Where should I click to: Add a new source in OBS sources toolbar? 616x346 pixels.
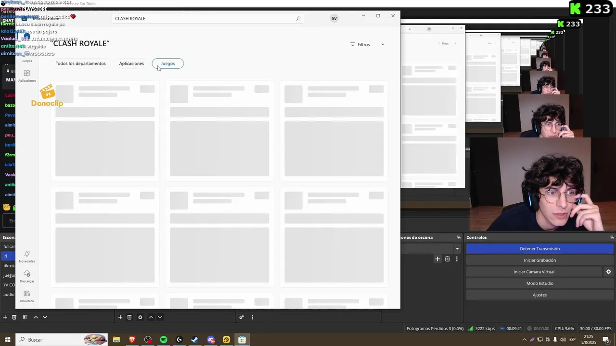coord(120,317)
